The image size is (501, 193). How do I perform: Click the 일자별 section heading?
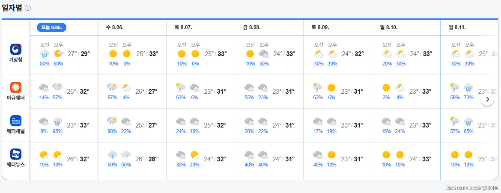(x=12, y=8)
